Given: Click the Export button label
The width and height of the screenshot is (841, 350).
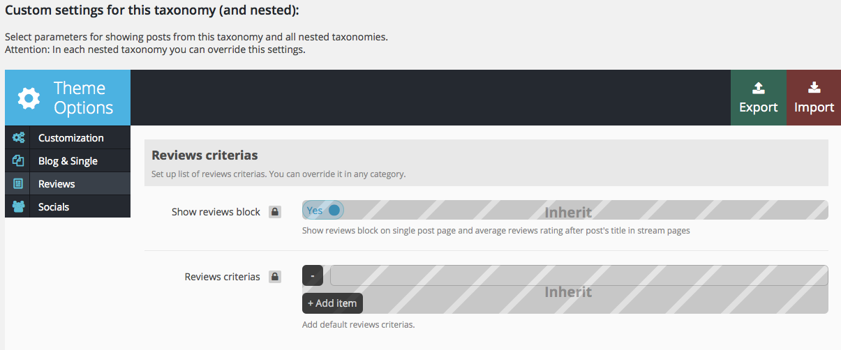Looking at the screenshot, I should click(759, 107).
